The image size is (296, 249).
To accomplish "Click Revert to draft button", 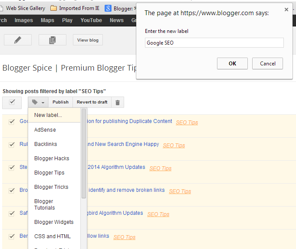I will 92,102.
